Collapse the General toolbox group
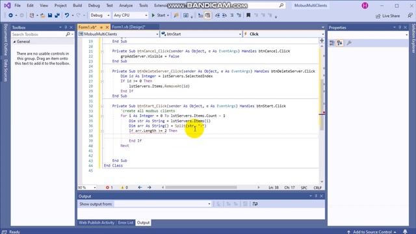The image size is (416, 234). coord(14,42)
